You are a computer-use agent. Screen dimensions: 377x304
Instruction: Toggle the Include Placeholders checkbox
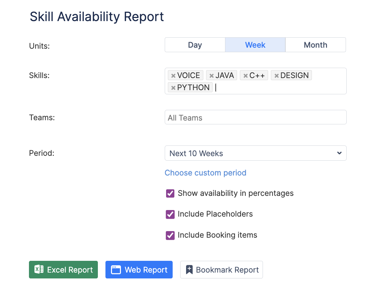pos(170,214)
